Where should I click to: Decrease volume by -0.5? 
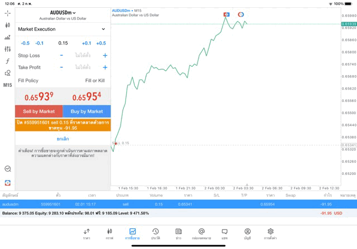point(25,43)
